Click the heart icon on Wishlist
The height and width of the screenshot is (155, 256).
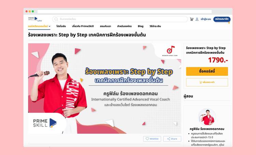pos(147,139)
